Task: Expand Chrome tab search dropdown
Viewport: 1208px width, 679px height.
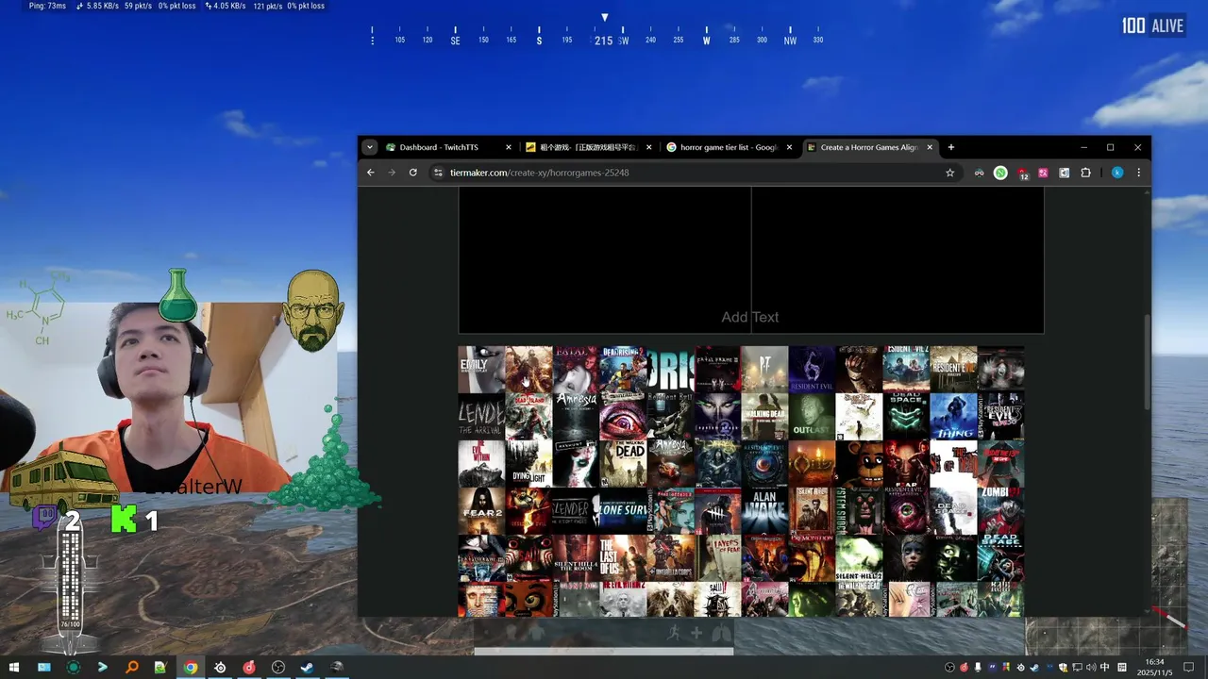Action: coord(370,147)
